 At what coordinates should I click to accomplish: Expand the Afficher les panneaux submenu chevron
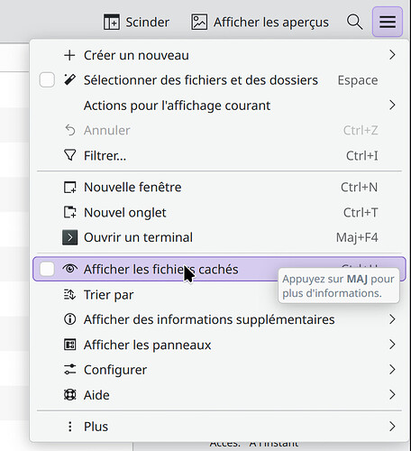click(392, 345)
